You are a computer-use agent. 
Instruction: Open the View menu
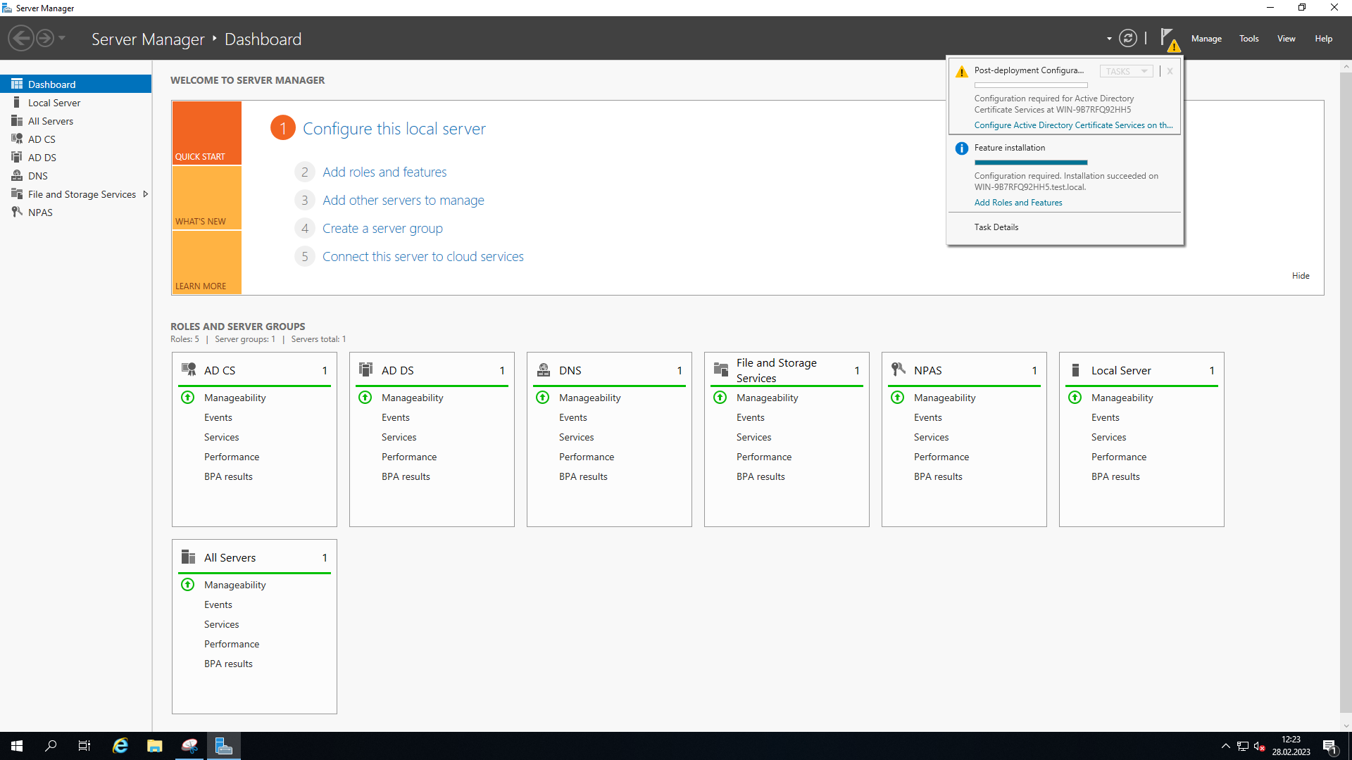(1287, 39)
